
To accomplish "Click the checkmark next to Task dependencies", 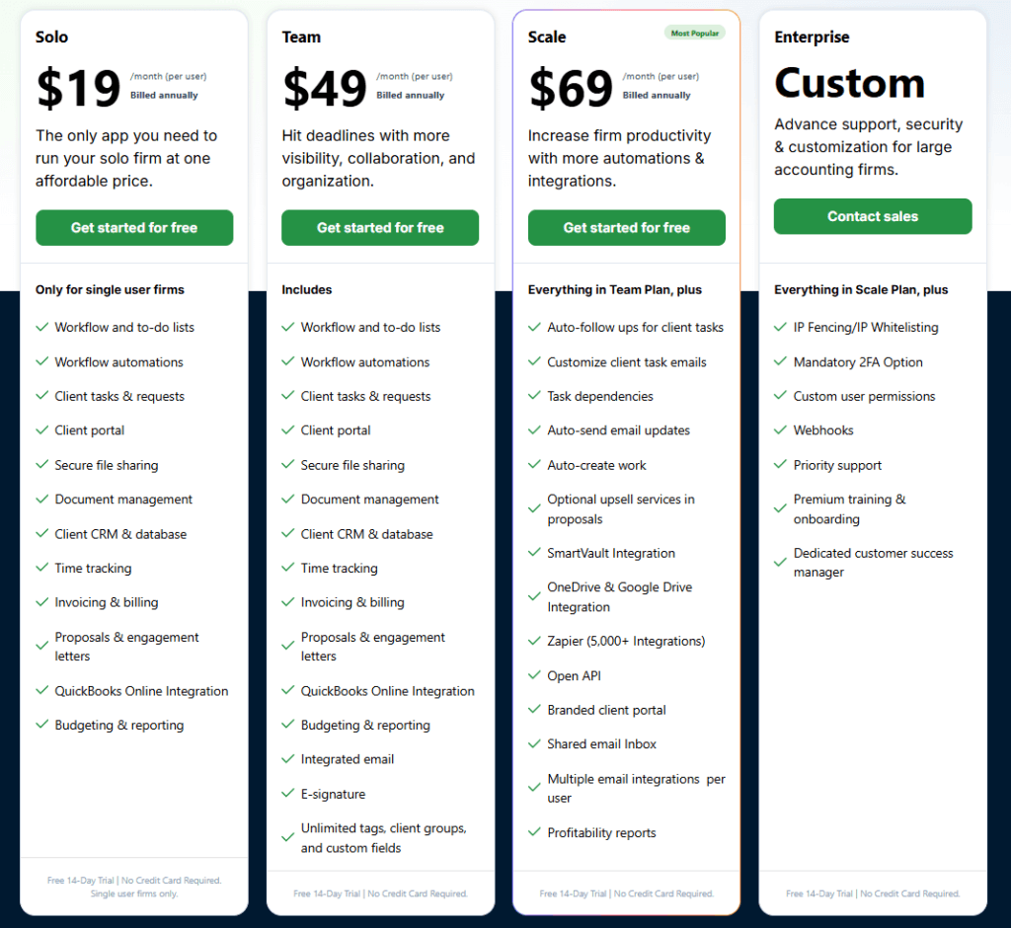I will 535,396.
